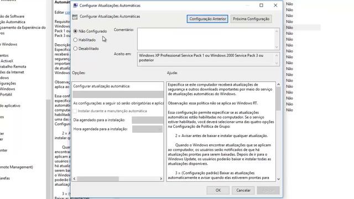Choose the Desabilitado radio option
The image size is (354, 199).
point(75,49)
